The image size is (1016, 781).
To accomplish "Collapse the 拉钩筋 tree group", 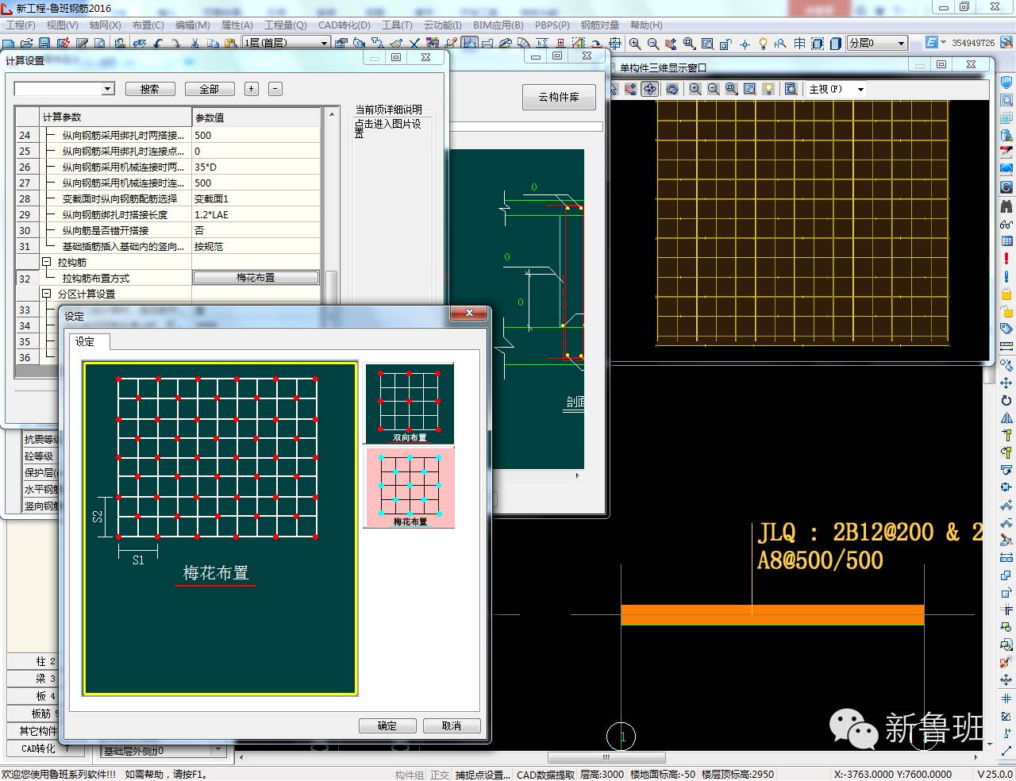I will (x=47, y=262).
